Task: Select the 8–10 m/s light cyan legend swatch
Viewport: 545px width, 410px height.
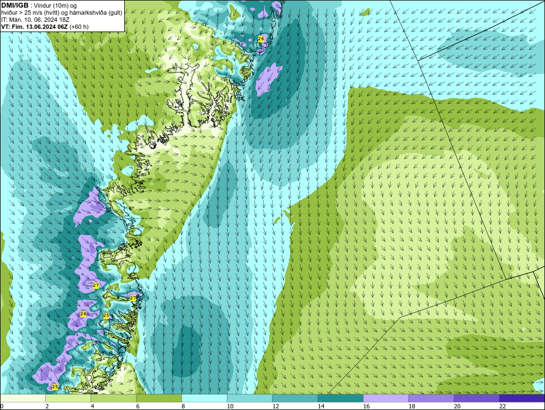Action: [x=204, y=398]
